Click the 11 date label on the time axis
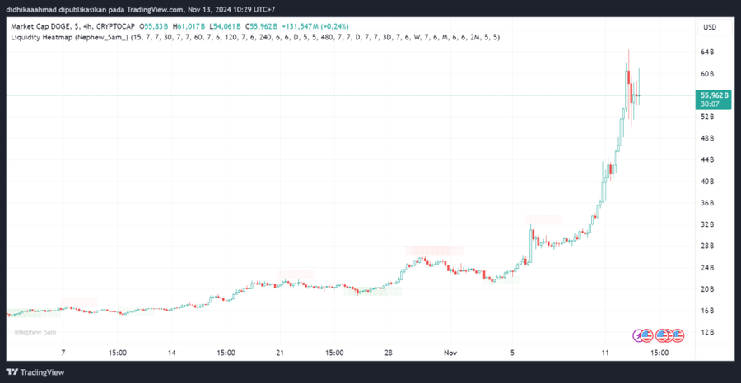Screen dimensions: 741x383 tap(605, 353)
